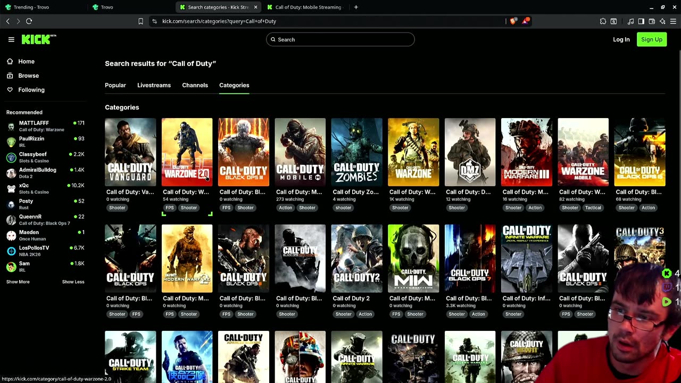
Task: Select the Channels results tab
Action: coord(195,85)
